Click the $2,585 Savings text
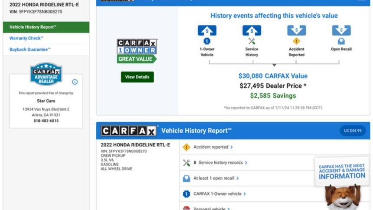This screenshot has width=373, height=210. [273, 96]
